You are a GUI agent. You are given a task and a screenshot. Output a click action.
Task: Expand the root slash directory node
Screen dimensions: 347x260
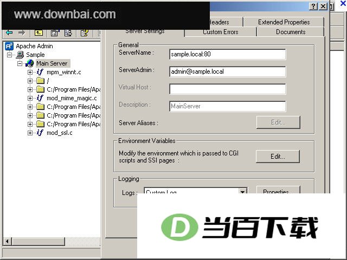30,81
